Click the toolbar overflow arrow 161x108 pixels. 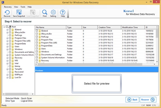tap(68, 17)
